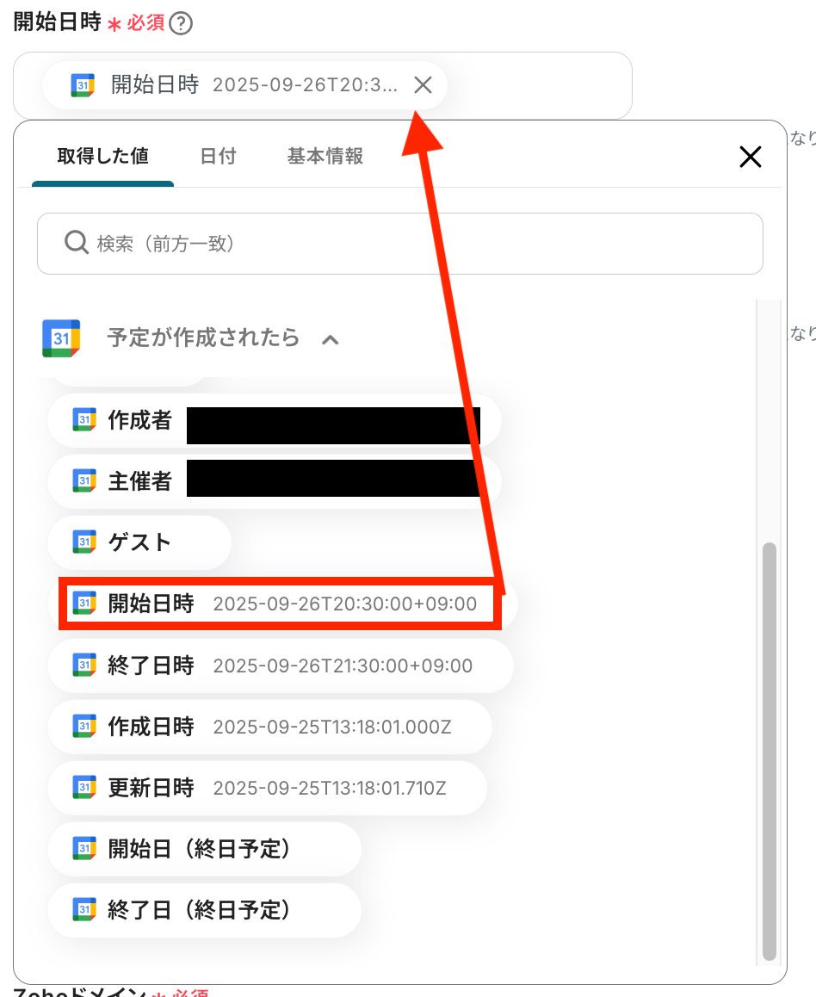This screenshot has width=816, height=997.
Task: Click the search magnifier icon
Action: (x=77, y=242)
